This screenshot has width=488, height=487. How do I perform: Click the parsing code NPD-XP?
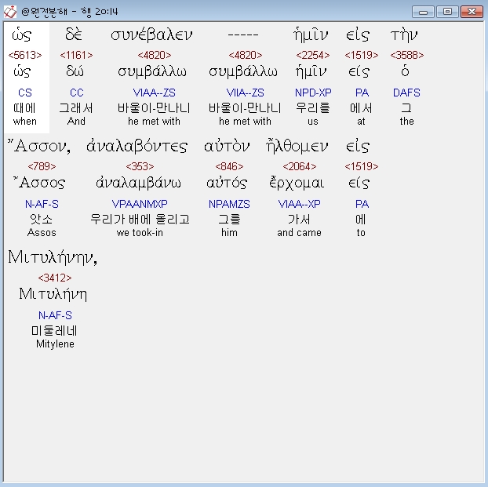click(313, 93)
